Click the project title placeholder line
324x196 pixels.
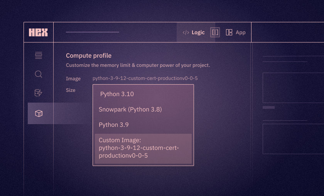point(93,32)
